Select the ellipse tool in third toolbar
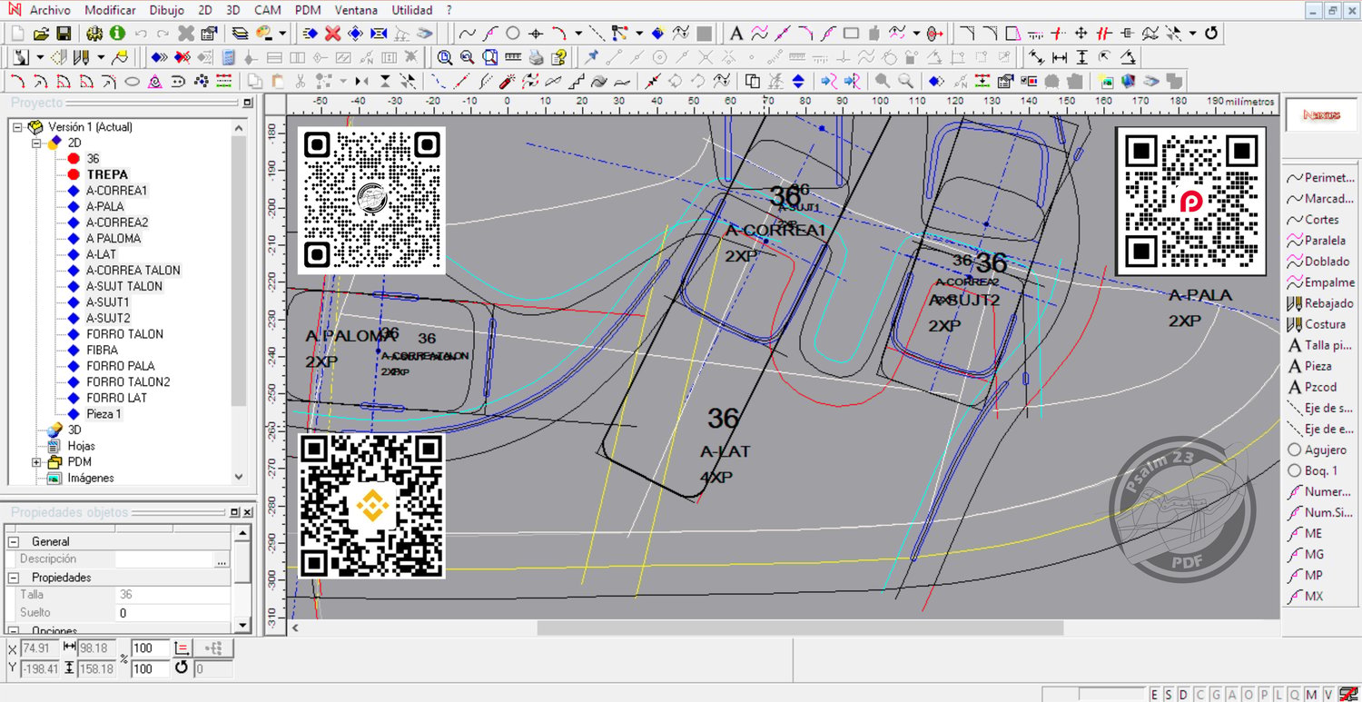The width and height of the screenshot is (1362, 702). tap(132, 81)
